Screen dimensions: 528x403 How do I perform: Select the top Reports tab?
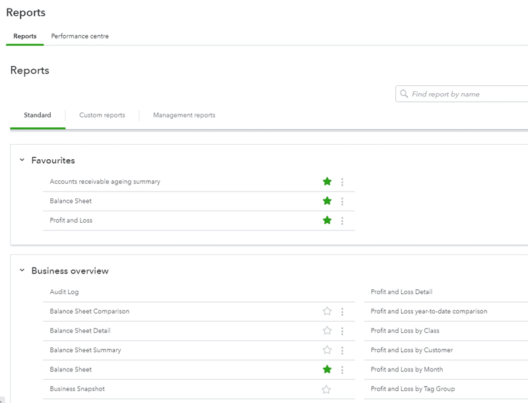pyautogui.click(x=25, y=36)
